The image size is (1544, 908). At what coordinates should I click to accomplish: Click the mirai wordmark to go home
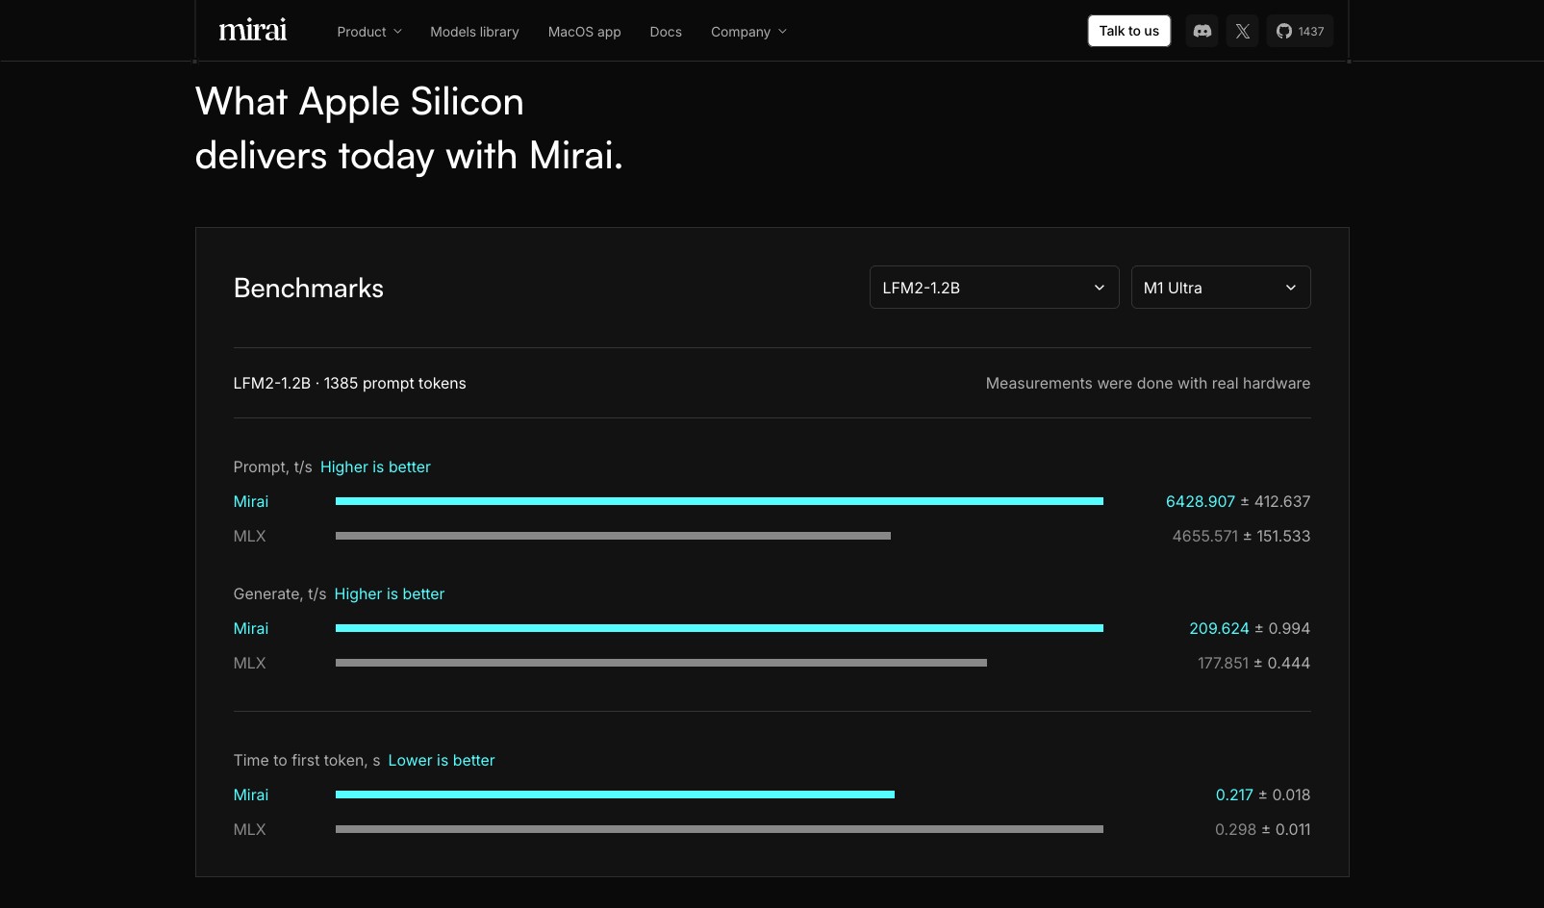[x=252, y=29]
